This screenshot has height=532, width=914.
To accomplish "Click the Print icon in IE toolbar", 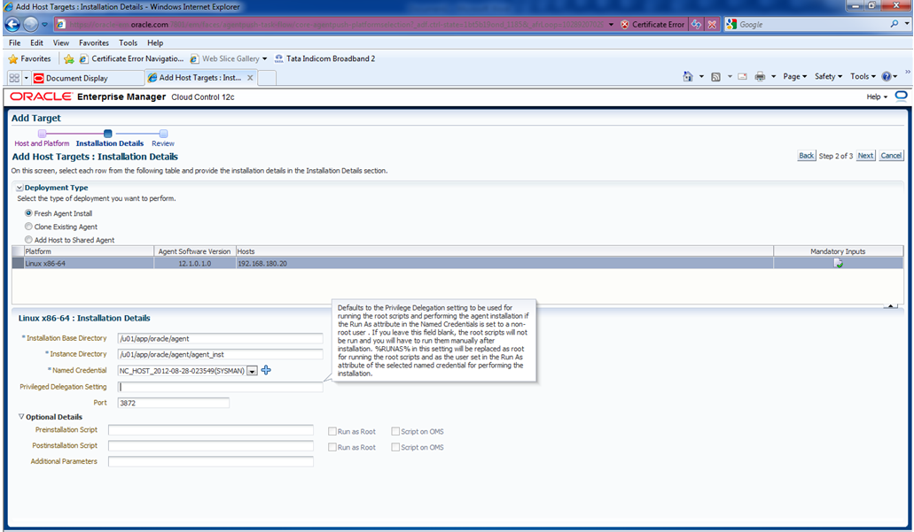I will [760, 77].
